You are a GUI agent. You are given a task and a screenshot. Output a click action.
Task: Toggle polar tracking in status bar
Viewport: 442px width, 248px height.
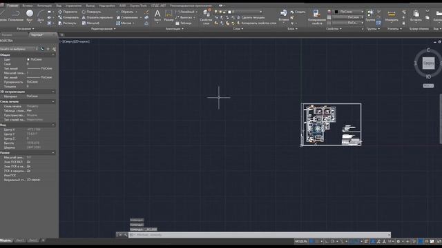click(x=333, y=241)
